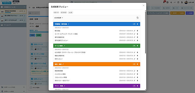Edit the 単体テスト・結合テスト task
Viewport: 195px width, 93px height.
135,80
